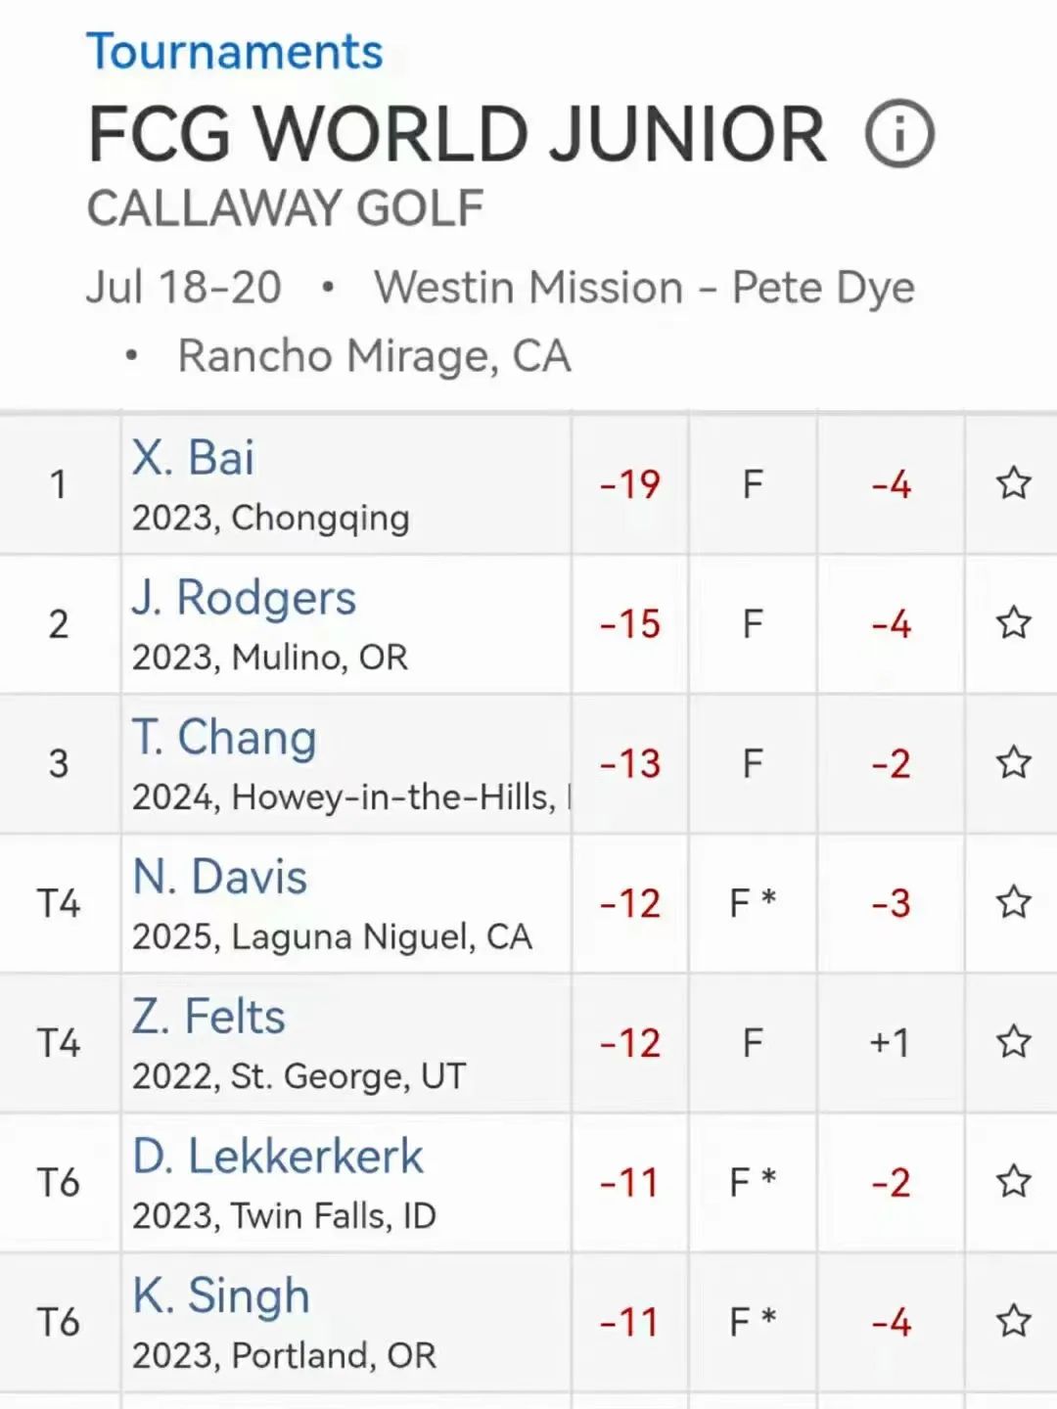Image resolution: width=1057 pixels, height=1409 pixels.
Task: Open K. Singh player link
Action: (222, 1296)
